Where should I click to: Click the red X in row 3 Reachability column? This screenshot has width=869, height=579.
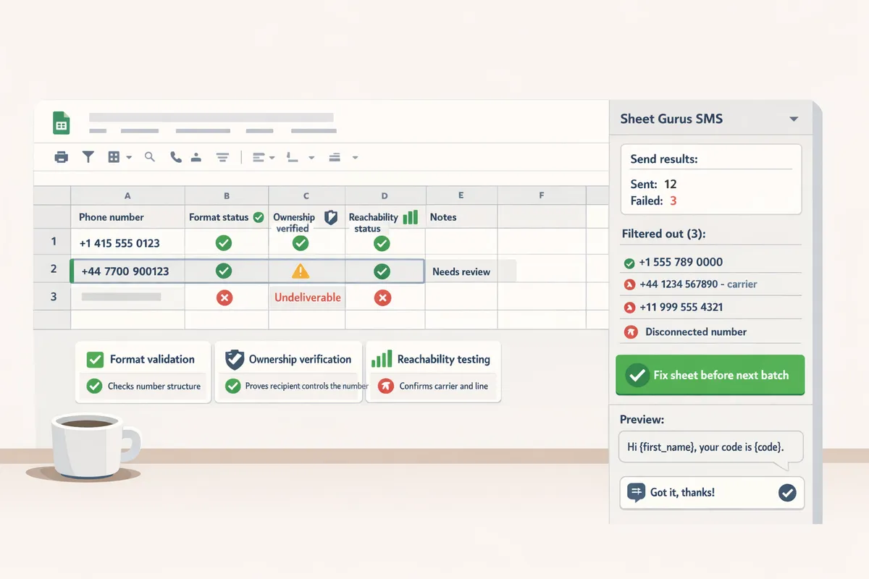click(x=382, y=297)
